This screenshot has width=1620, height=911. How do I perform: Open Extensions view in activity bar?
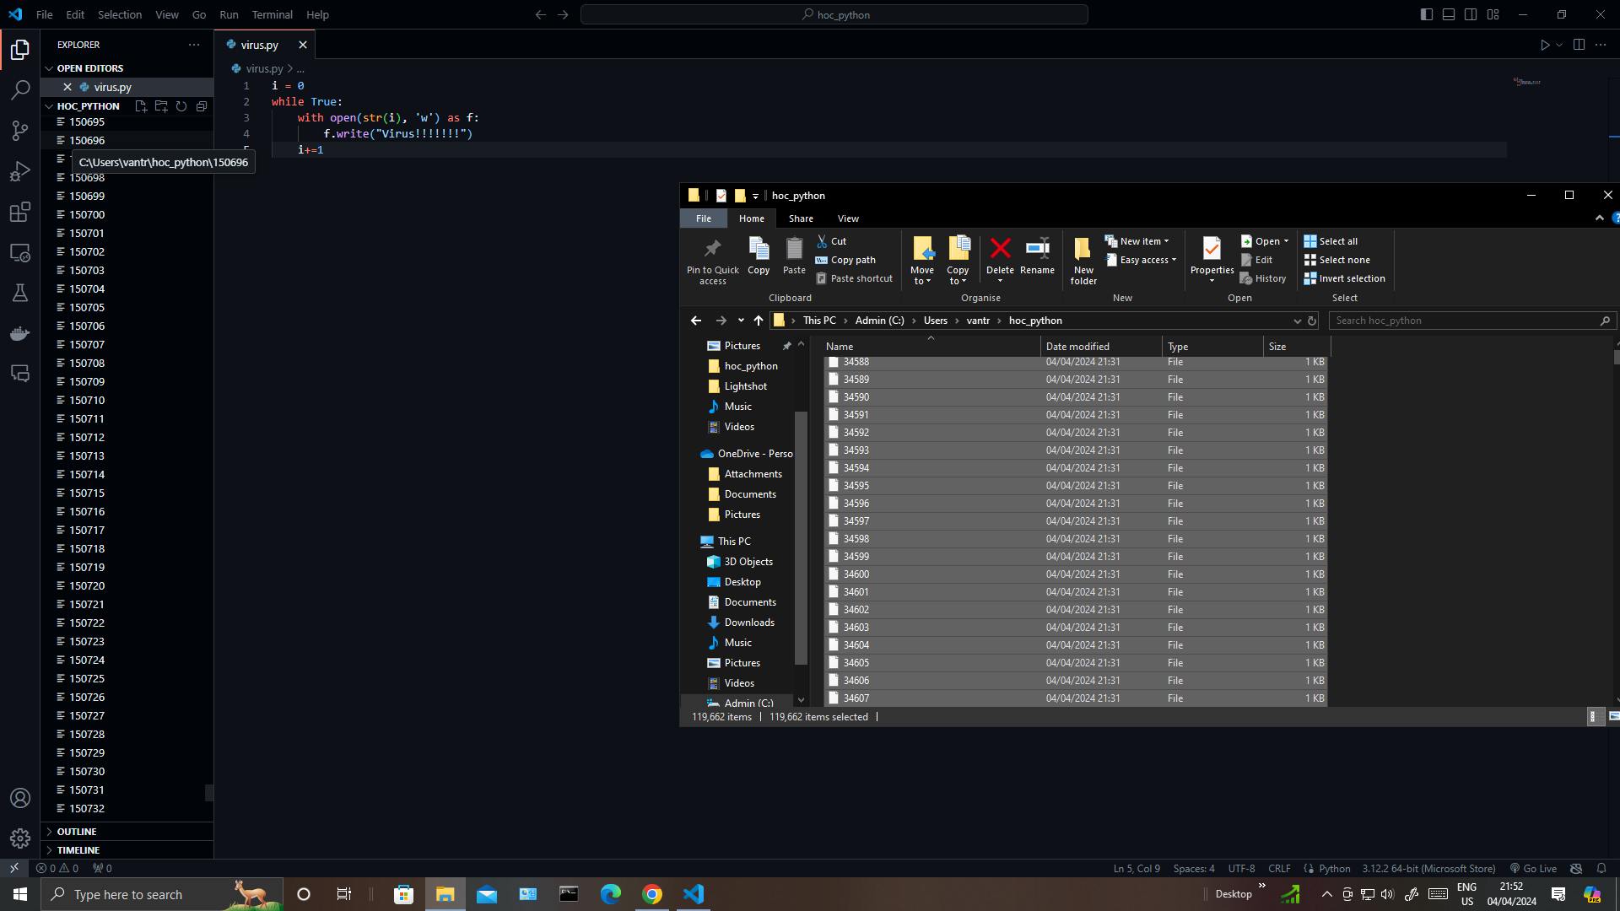point(20,212)
